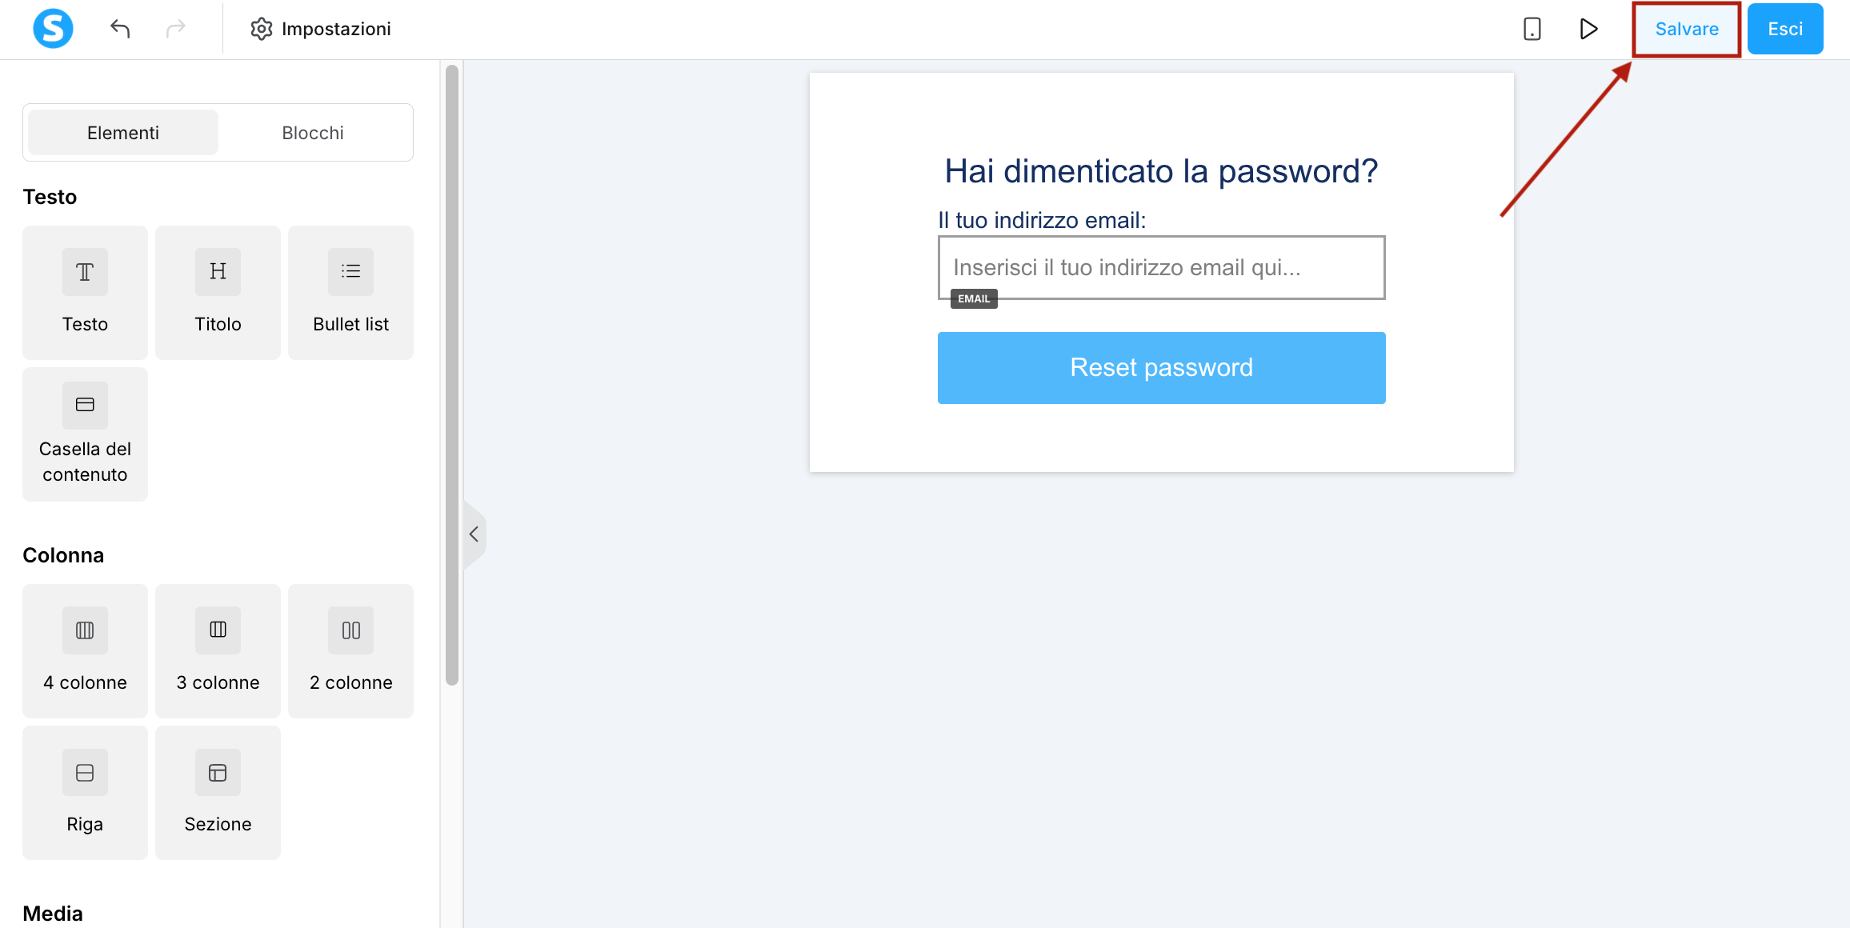Pick the Titolo heading element
Viewport: 1850px width, 928px height.
click(x=218, y=293)
